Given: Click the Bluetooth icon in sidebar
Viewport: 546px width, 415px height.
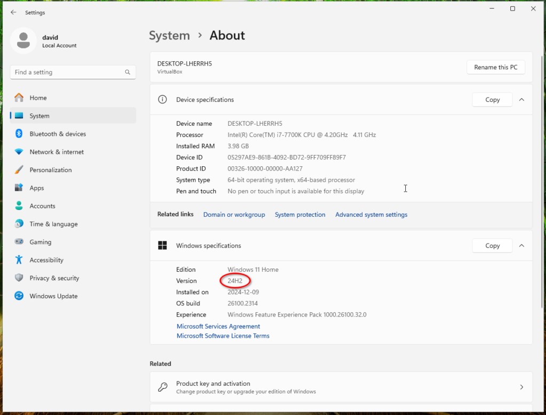Looking at the screenshot, I should coord(19,134).
